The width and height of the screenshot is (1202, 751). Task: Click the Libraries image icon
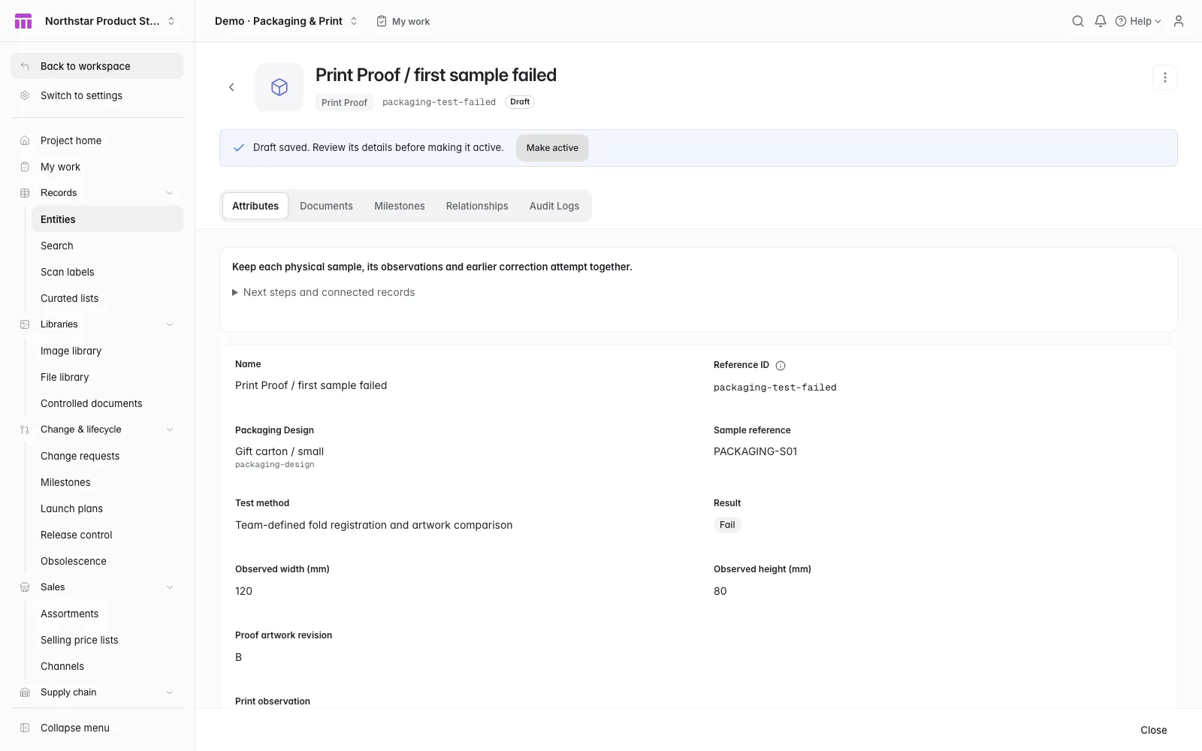point(25,324)
